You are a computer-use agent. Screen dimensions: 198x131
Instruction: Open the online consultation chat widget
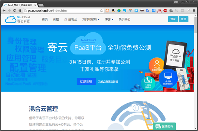pyautogui.click(x=164, y=126)
